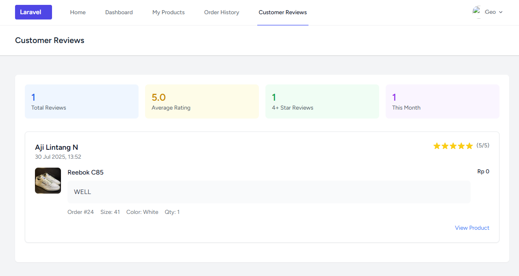Click the This Month stat card
Viewport: 519px width, 276px height.
[442, 101]
